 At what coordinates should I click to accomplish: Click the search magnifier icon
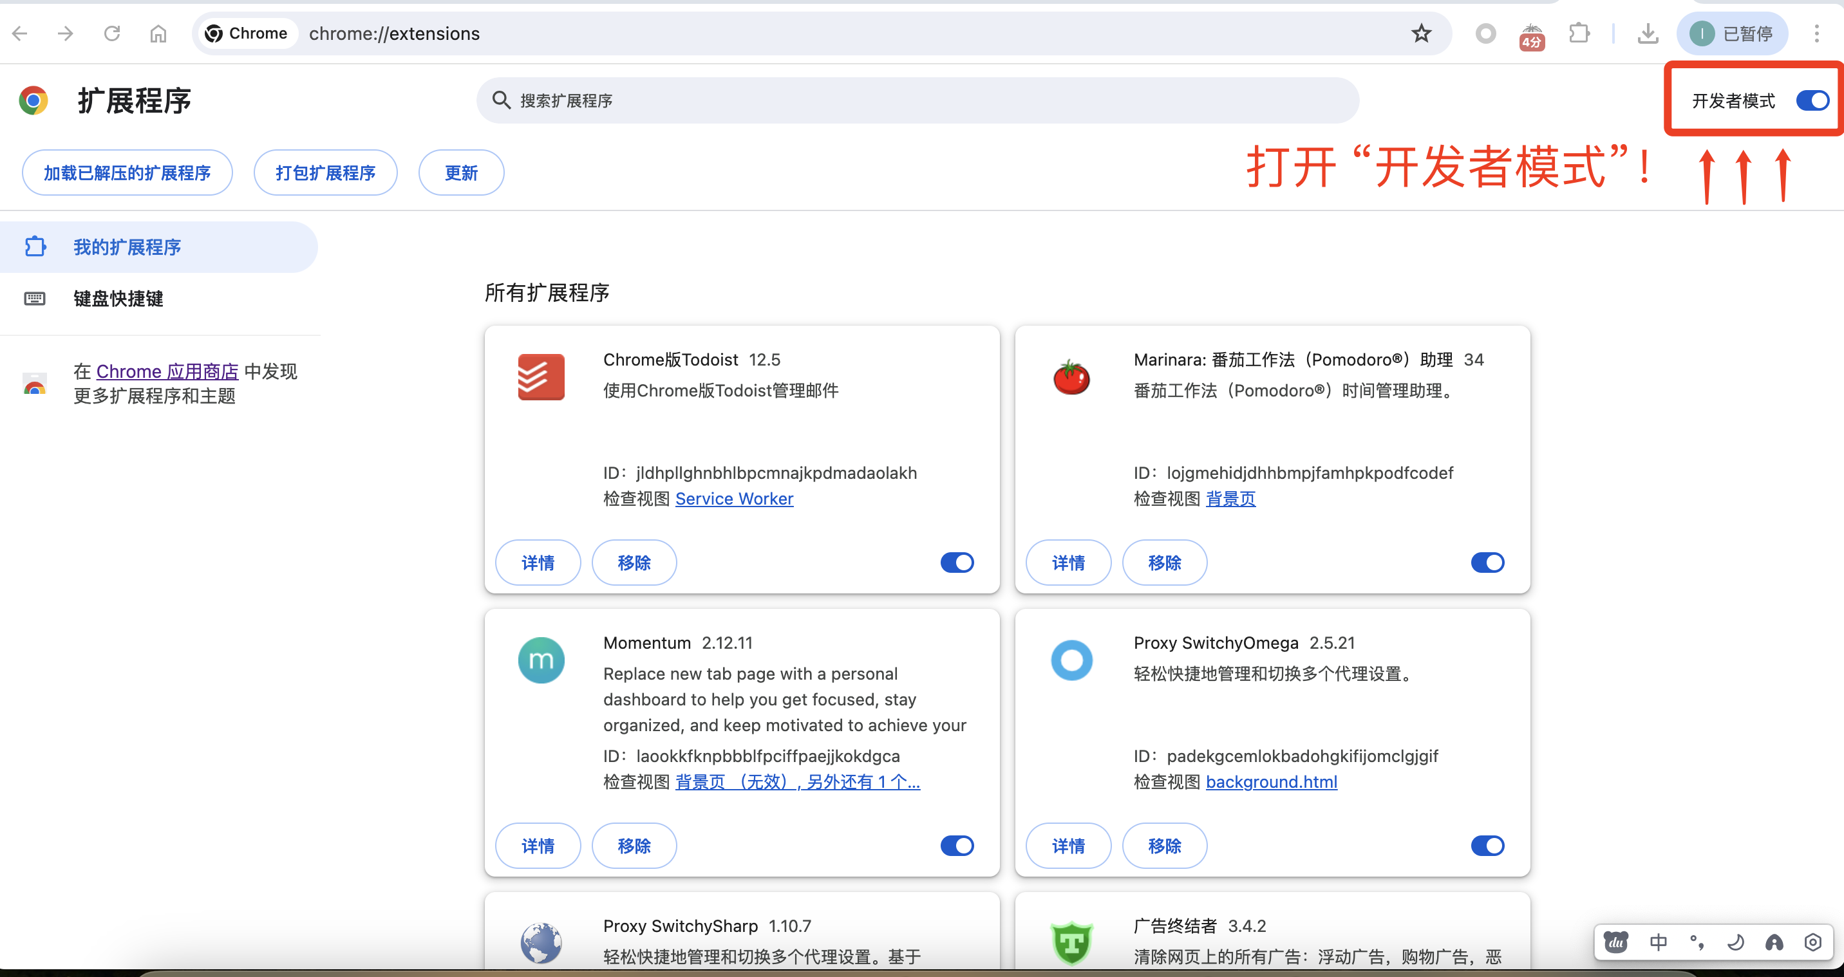501,100
